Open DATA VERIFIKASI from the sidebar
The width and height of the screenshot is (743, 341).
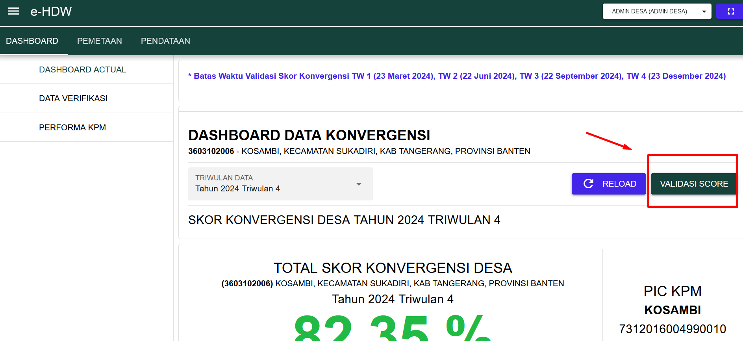click(x=73, y=98)
